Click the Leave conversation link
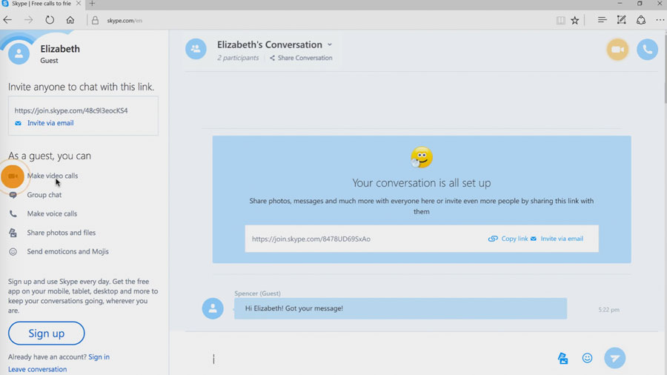Screen dimensions: 667x375 point(38,369)
